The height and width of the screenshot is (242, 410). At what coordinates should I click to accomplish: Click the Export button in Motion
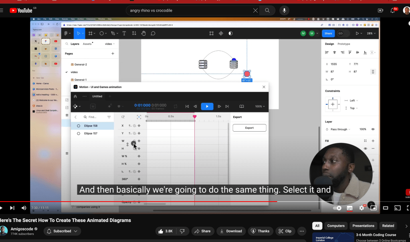coord(249,128)
